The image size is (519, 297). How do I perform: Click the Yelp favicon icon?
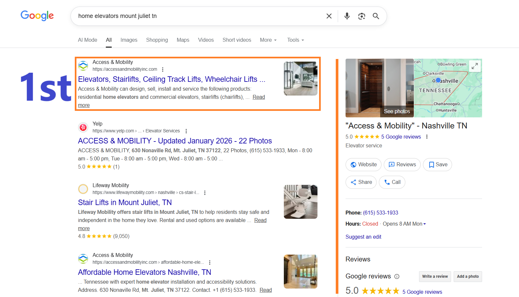pos(83,127)
